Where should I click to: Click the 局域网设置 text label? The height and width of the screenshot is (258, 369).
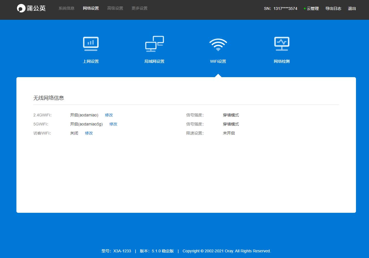coord(155,61)
